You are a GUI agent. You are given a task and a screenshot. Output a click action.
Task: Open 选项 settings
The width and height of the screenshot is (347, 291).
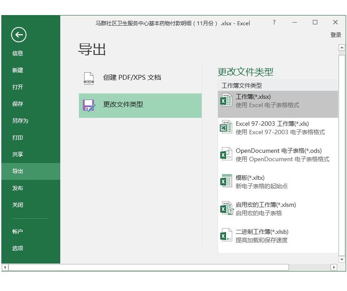tap(17, 248)
